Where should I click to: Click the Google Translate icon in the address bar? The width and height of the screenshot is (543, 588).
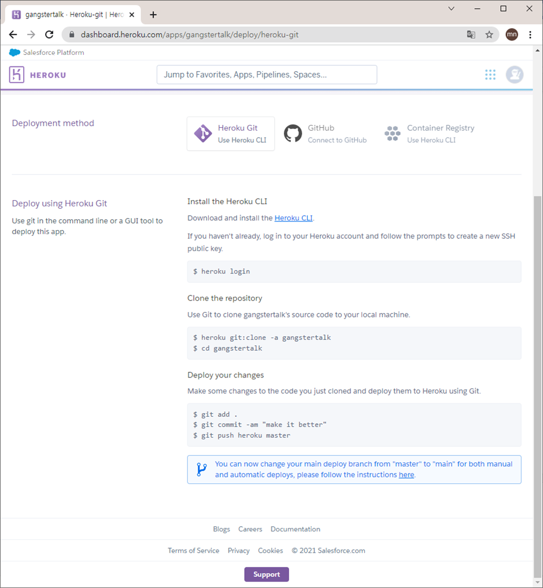tap(471, 35)
